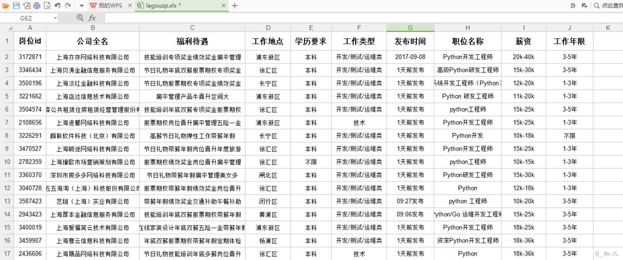Screen dimensions: 623x260
Task: Click the Print icon
Action: (x=37, y=6)
